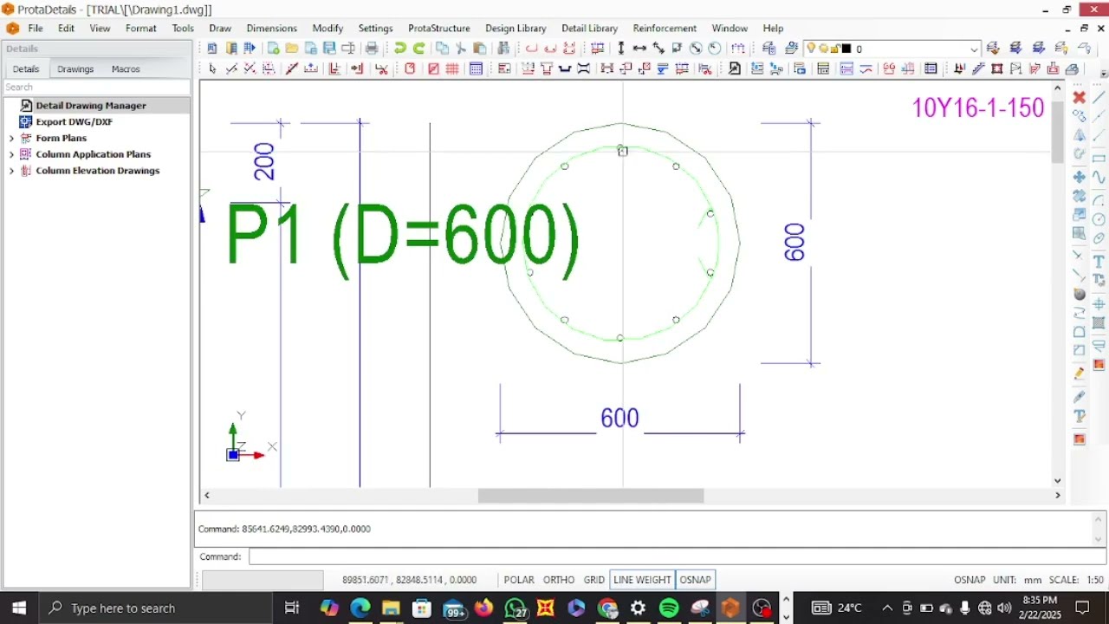
Task: Click the pencil edit icon
Action: click(1080, 374)
